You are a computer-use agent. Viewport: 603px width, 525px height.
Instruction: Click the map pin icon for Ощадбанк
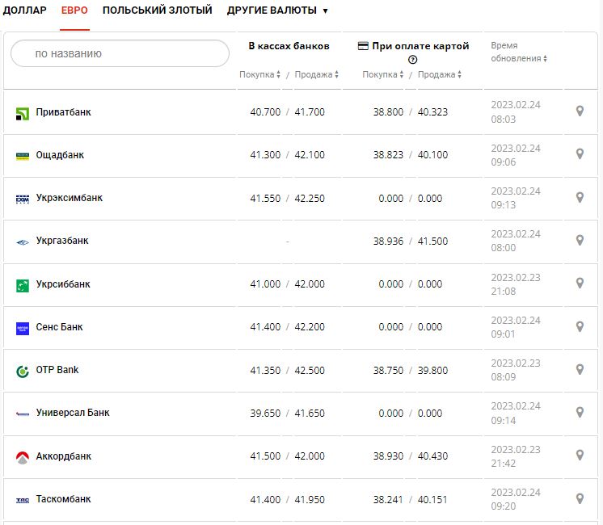tap(580, 154)
